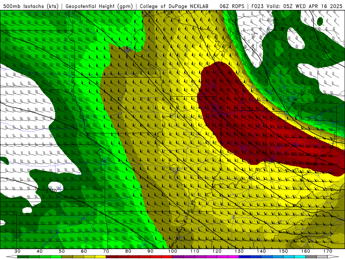This screenshot has width=345, height=259.
Task: Click the '80' value on the color scale
Action: (128, 251)
